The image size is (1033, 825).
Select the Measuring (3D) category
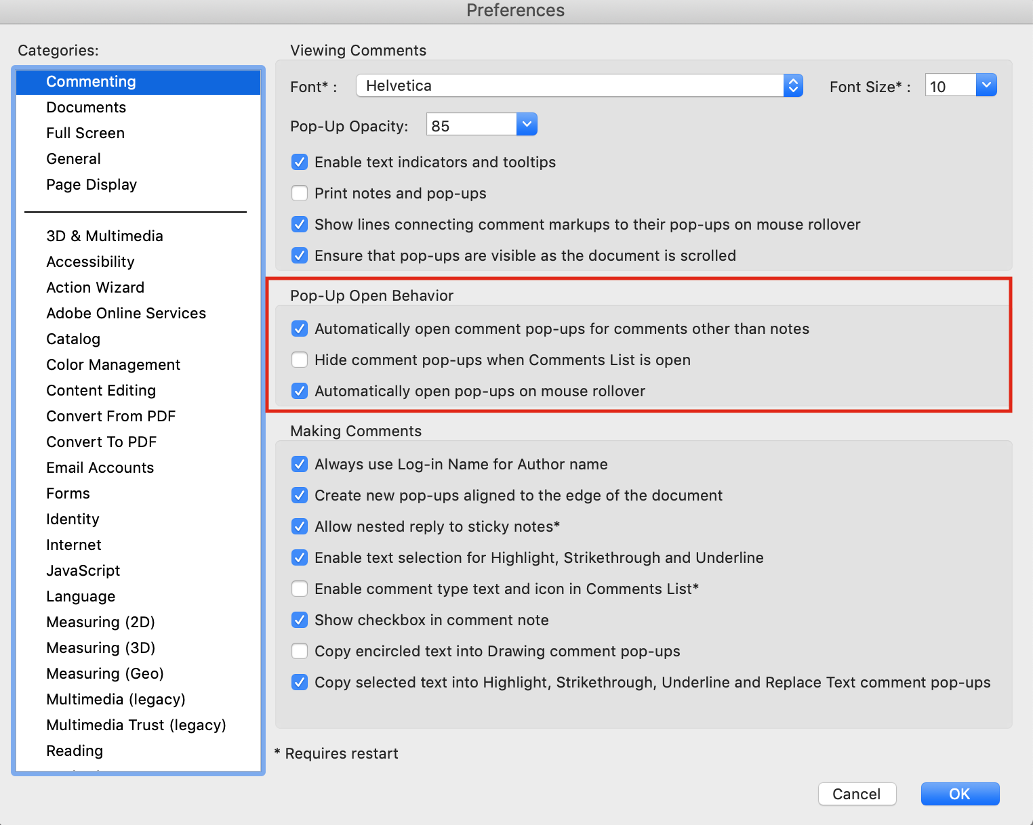(100, 648)
